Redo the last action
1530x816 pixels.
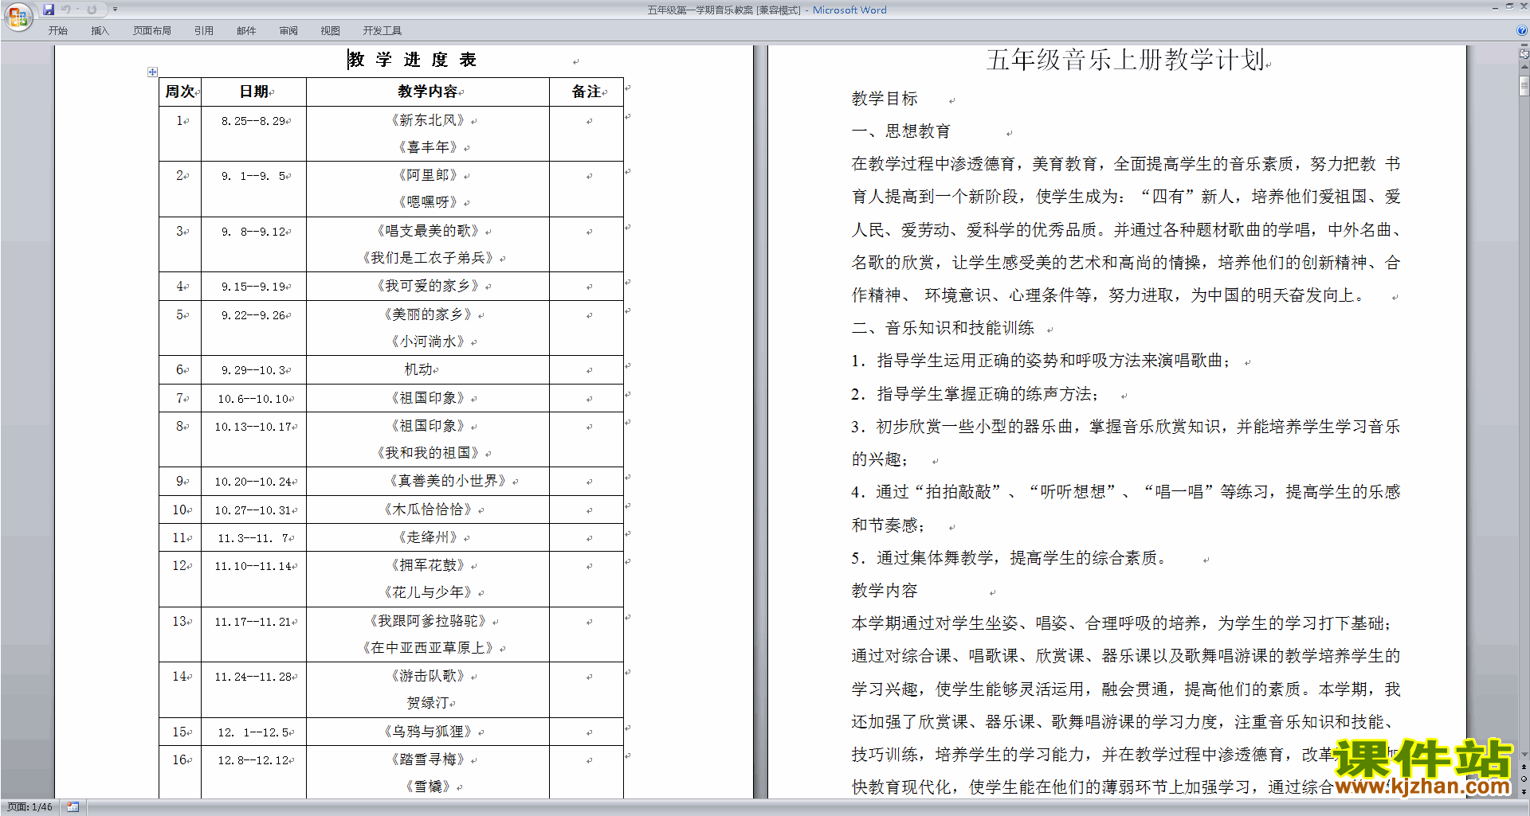coord(92,10)
